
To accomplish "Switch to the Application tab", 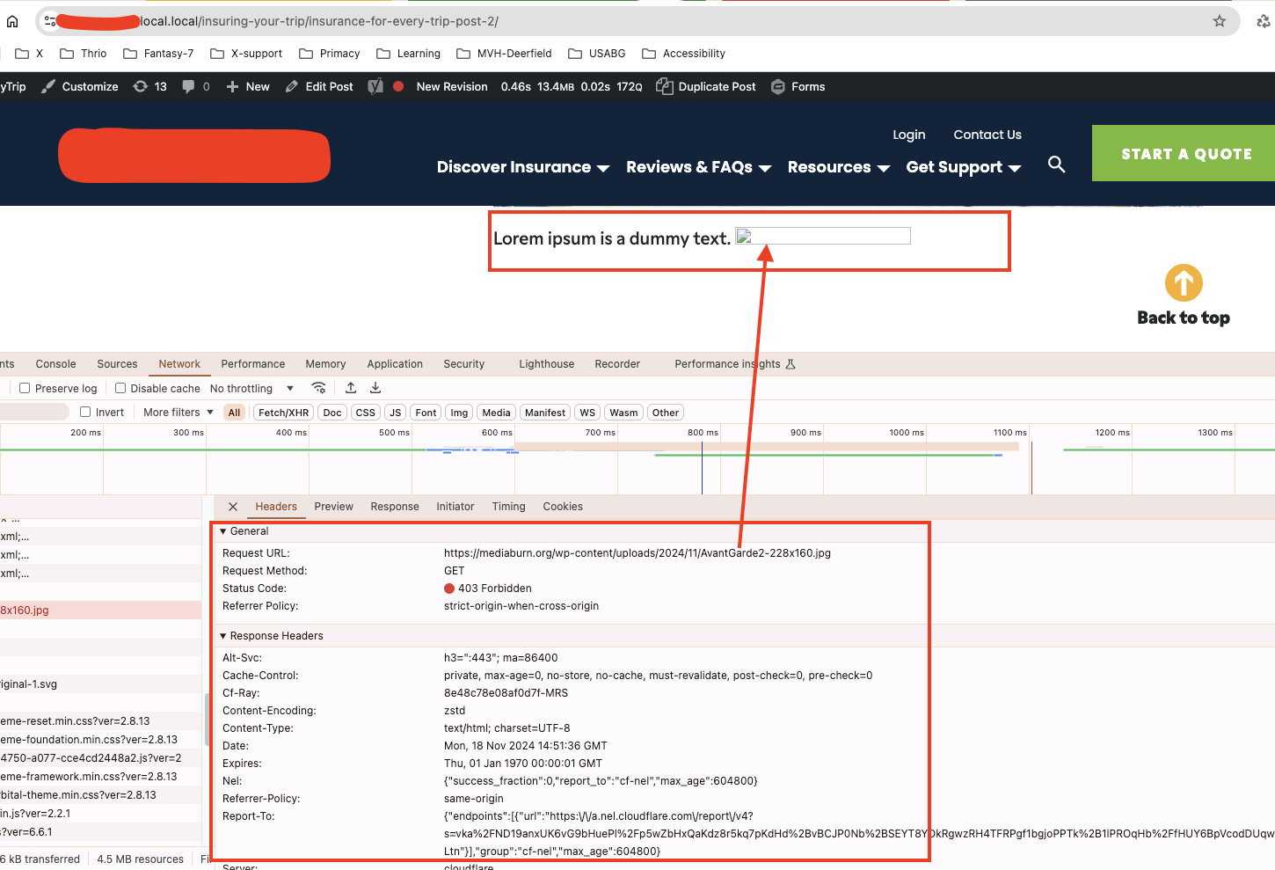I will tap(395, 364).
